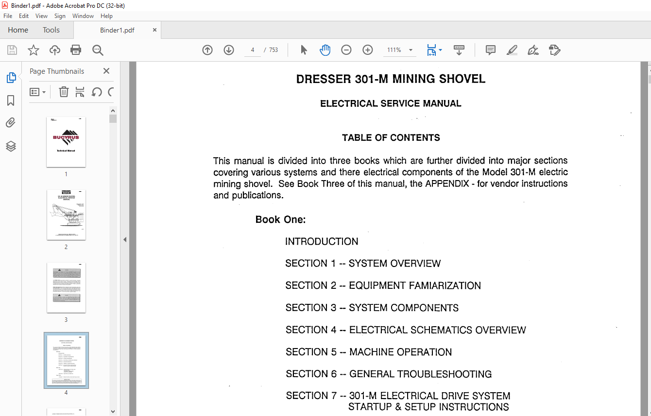Zoom in with the plus icon
The image size is (651, 416).
(368, 50)
